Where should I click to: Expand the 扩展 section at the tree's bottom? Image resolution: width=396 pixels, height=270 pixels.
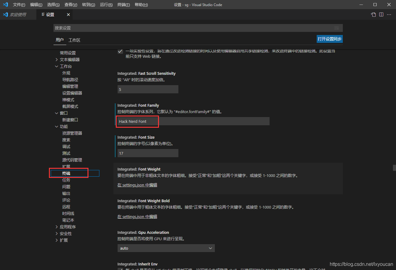[x=57, y=240]
